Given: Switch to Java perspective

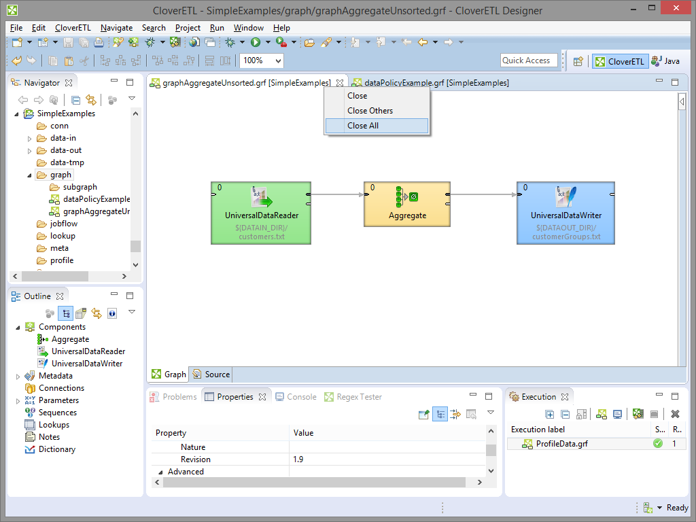Looking at the screenshot, I should click(665, 61).
